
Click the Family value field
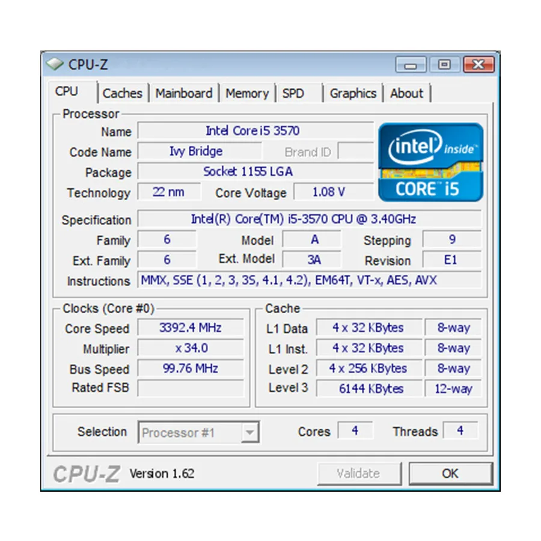click(x=167, y=239)
